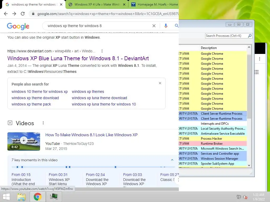Jump to key moment From 00:15
270x202 pixels.
pos(21,175)
